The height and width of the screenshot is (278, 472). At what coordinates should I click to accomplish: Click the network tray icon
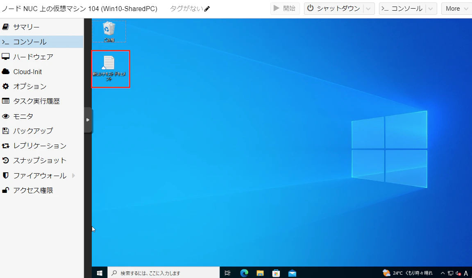pos(451,273)
